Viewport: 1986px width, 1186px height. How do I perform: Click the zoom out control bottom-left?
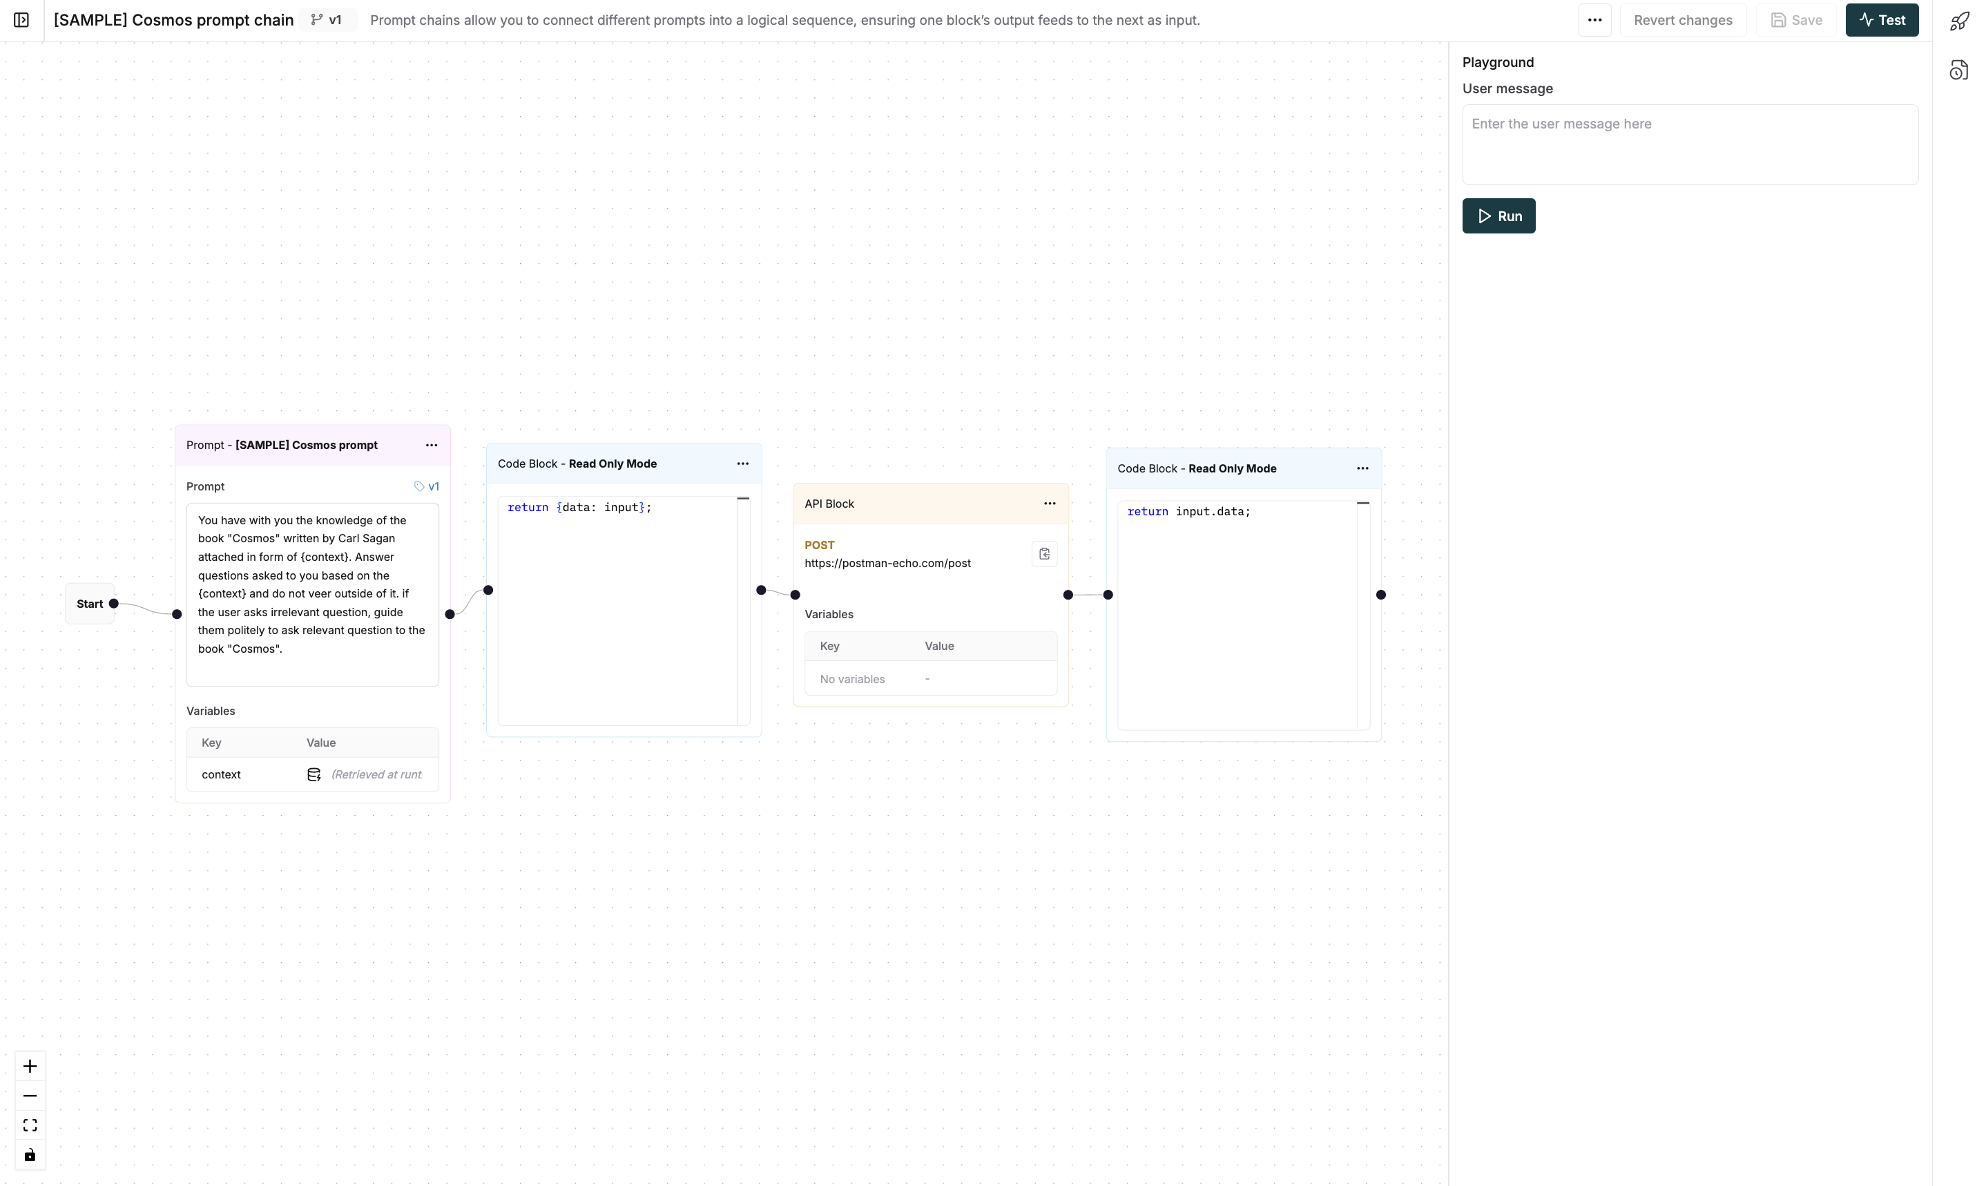pos(31,1096)
